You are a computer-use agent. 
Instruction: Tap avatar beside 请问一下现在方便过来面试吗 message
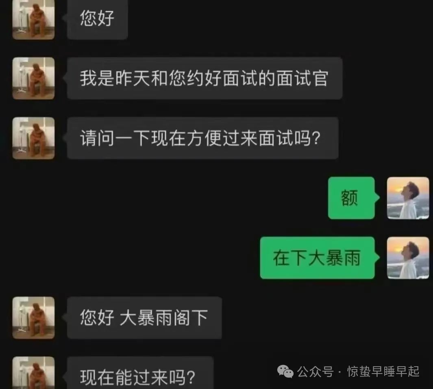33,138
